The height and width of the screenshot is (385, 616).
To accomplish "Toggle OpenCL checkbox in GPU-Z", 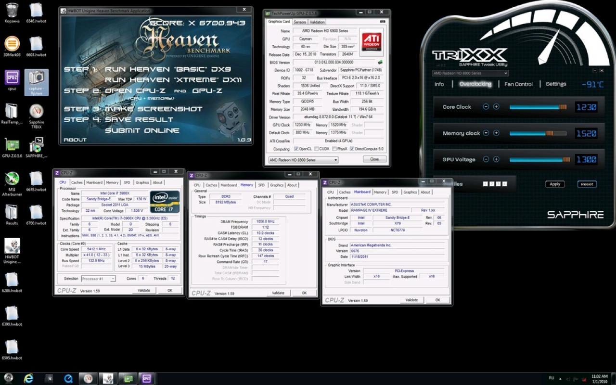I will tap(296, 149).
